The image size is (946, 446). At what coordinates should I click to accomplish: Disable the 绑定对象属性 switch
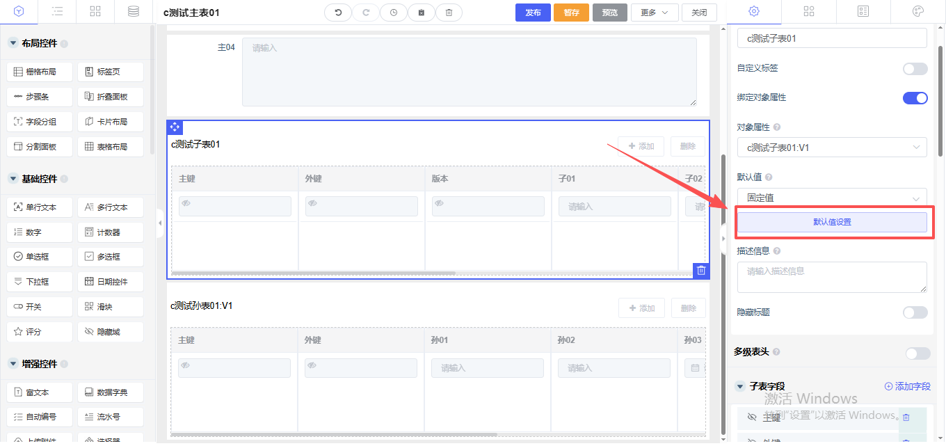pos(915,98)
